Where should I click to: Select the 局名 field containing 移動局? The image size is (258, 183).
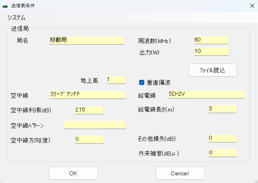pos(86,40)
